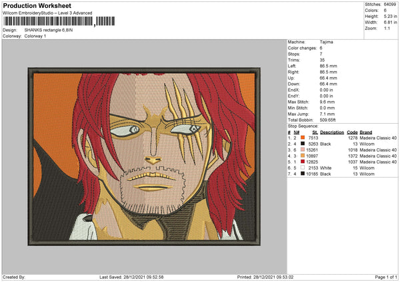Select the "EndX:" label
Screen dimensions: 400x282
293,90
